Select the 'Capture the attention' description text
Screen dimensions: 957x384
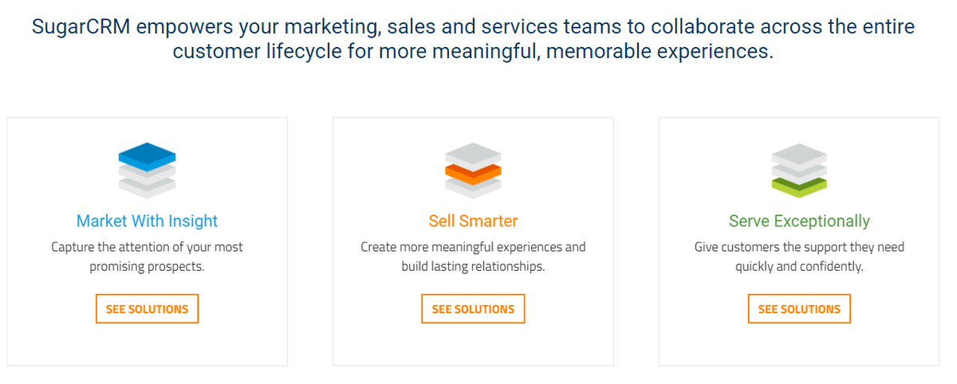pyautogui.click(x=147, y=257)
